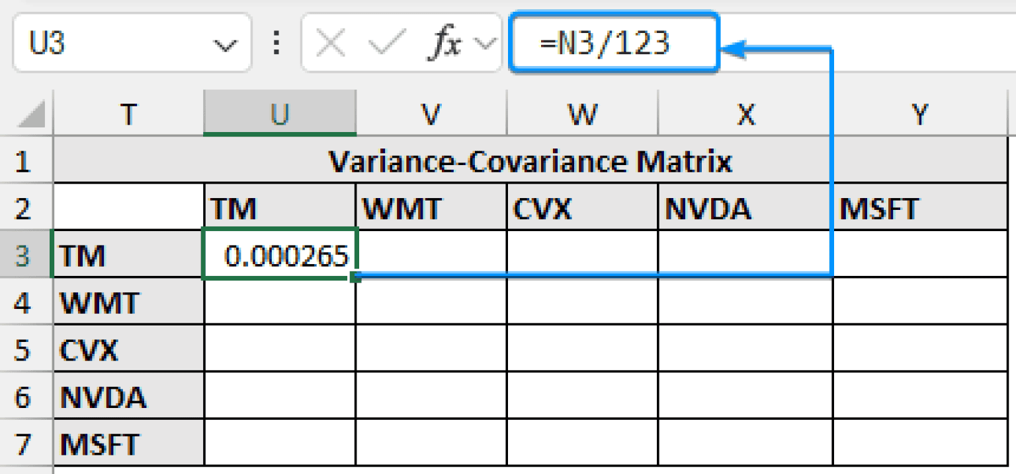
Task: Select the MSFT row label cell
Action: [129, 445]
